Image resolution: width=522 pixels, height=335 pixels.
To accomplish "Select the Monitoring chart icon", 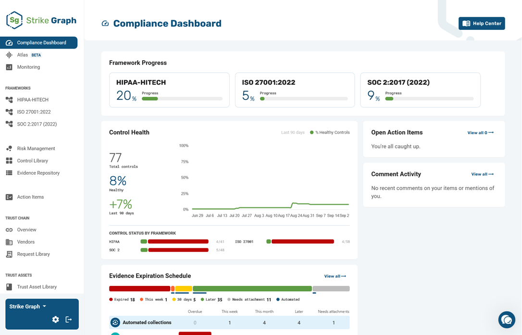I will pos(9,67).
